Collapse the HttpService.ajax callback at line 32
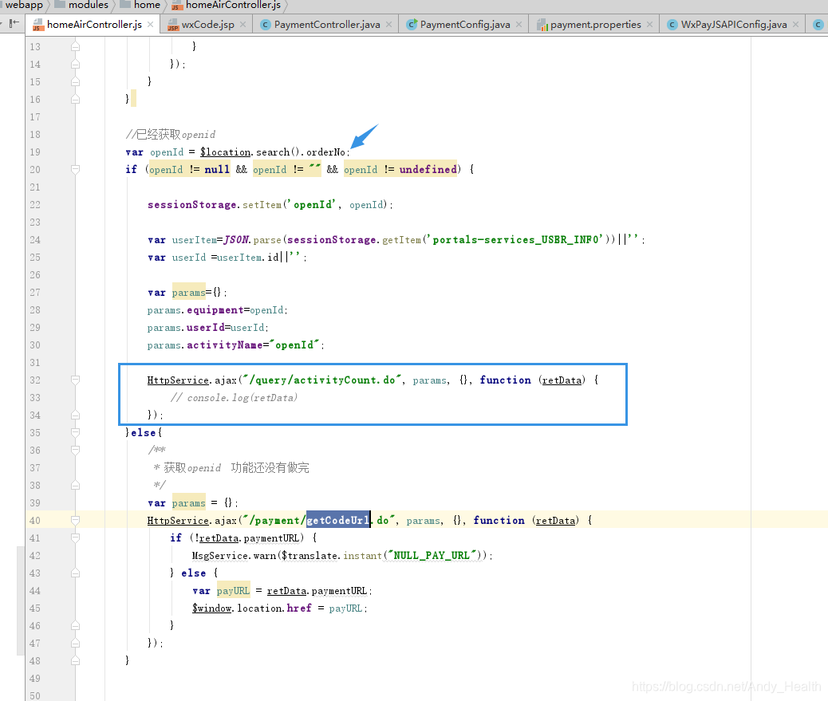 (x=76, y=380)
